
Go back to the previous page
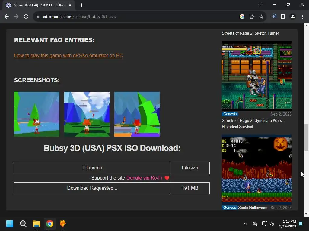[x=7, y=17]
